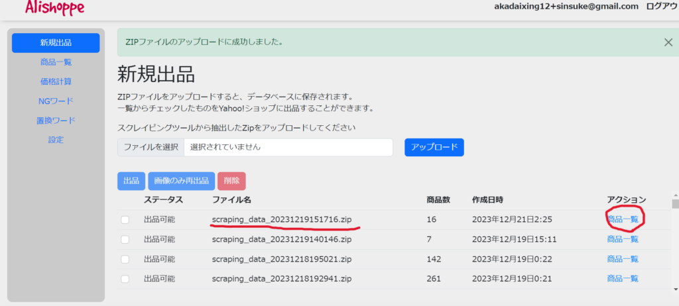Open 商品一覧 in the sidebar
Viewport: 679px width, 306px height.
(56, 62)
